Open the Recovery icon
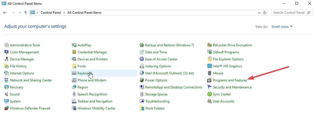The width and height of the screenshot is (315, 119). 6,87
